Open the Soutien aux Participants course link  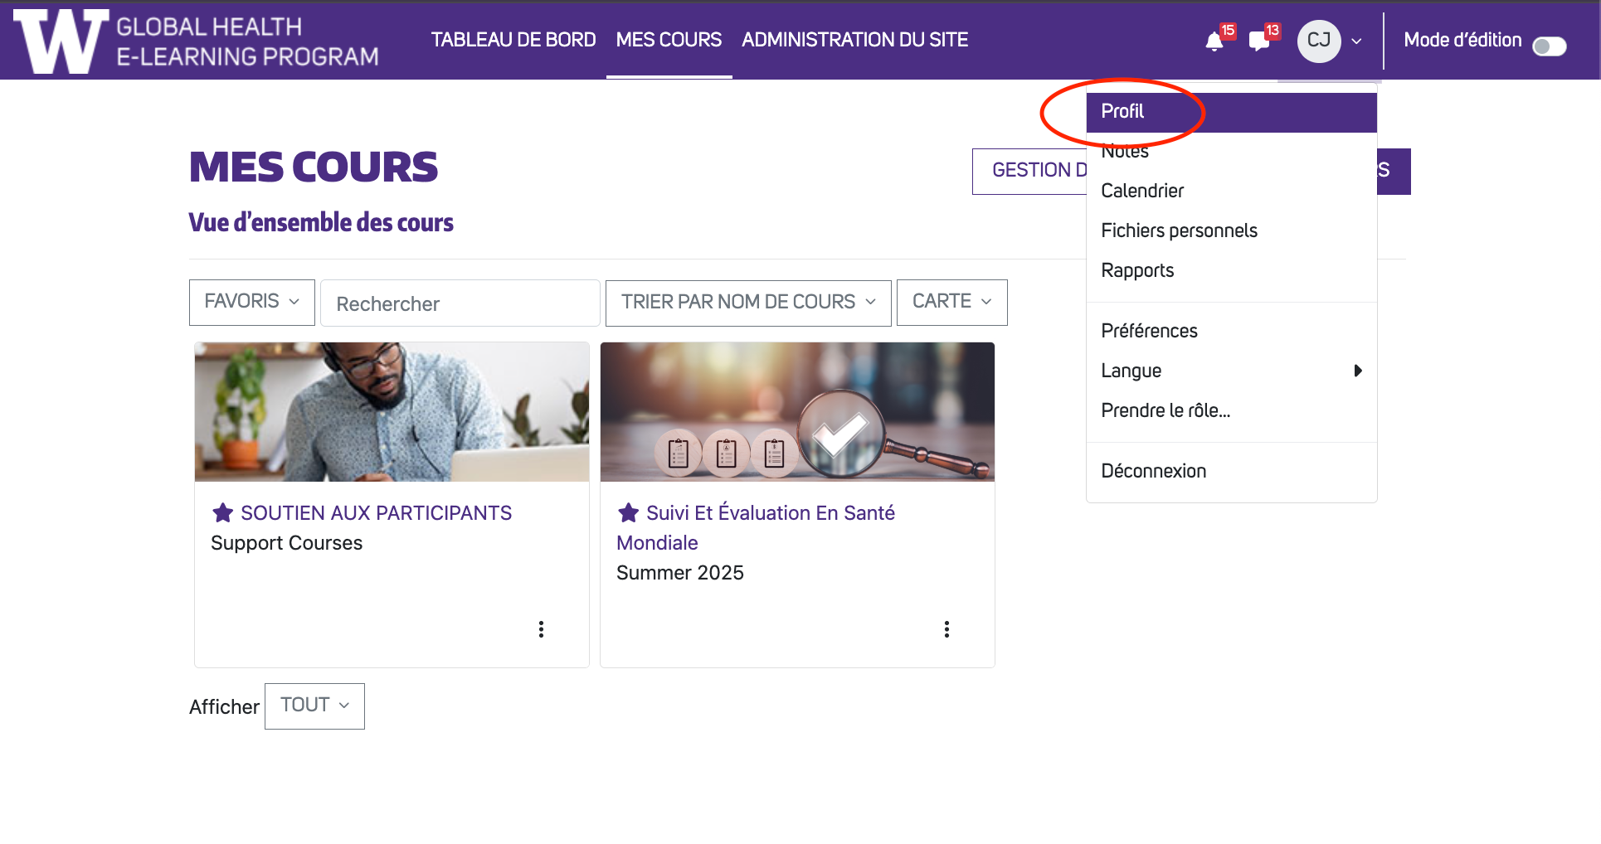[x=376, y=513]
